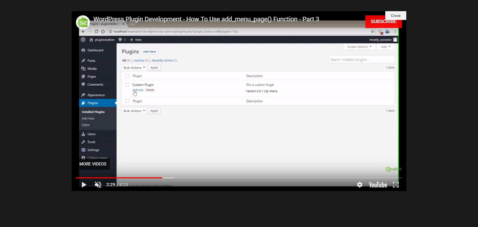Seek on the video progress bar

click(x=239, y=178)
